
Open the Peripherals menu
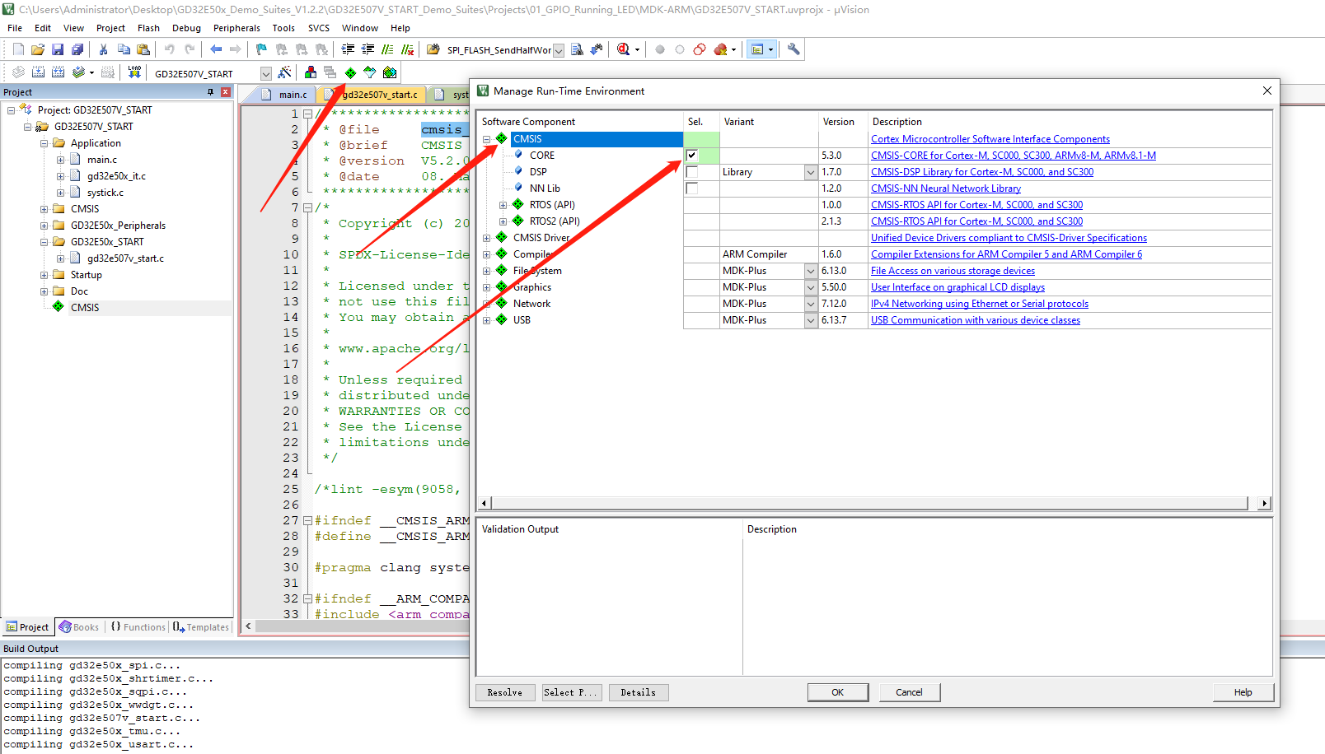236,28
